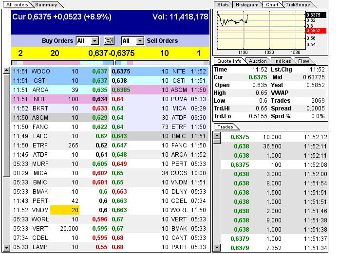
Task: Click the sell-side depth bar
Action: pos(162,63)
